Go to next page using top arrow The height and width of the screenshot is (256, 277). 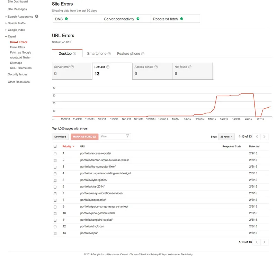tap(264, 136)
